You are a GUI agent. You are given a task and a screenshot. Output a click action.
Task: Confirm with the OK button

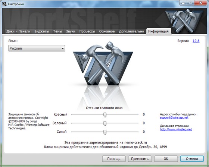[x=166, y=159]
